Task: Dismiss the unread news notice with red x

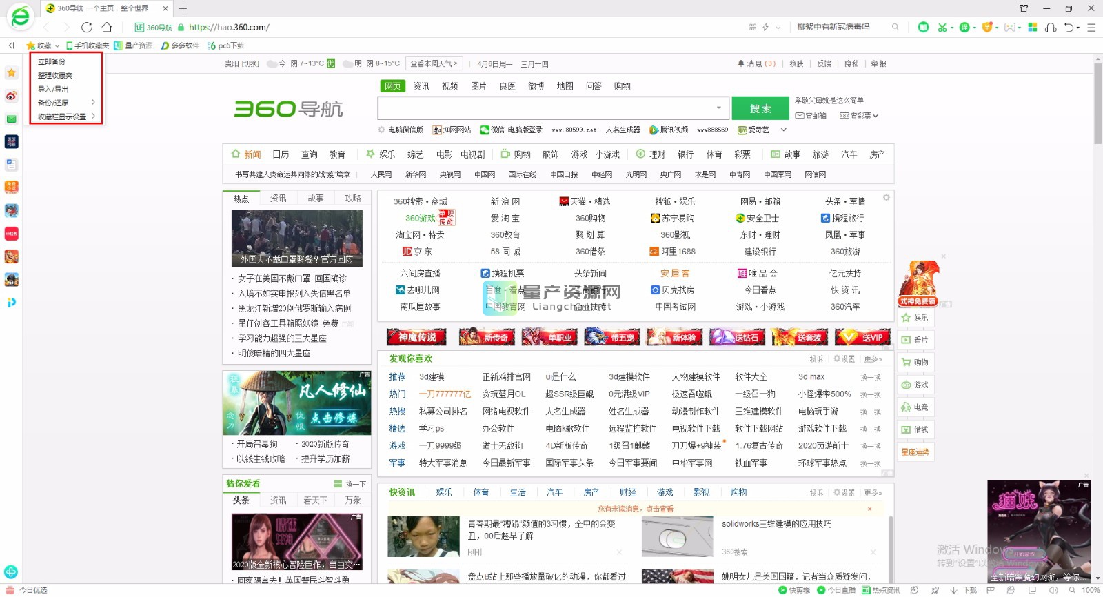Action: pos(869,509)
